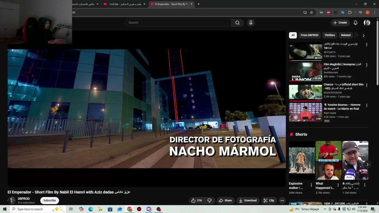This screenshot has height=213, width=379.
Task: Bookmark this page with the star
Action: [311, 12]
